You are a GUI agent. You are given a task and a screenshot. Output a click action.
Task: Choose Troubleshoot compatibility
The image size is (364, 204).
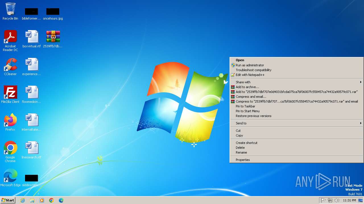(296, 70)
